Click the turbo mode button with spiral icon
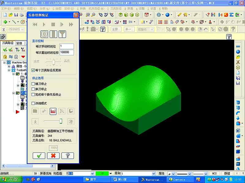This screenshot has height=183, width=245. [x=44, y=34]
